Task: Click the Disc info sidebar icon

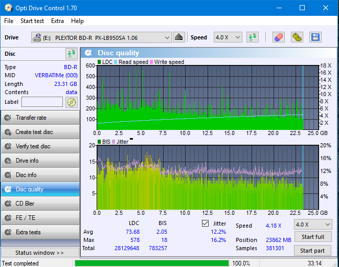Action: (8, 175)
